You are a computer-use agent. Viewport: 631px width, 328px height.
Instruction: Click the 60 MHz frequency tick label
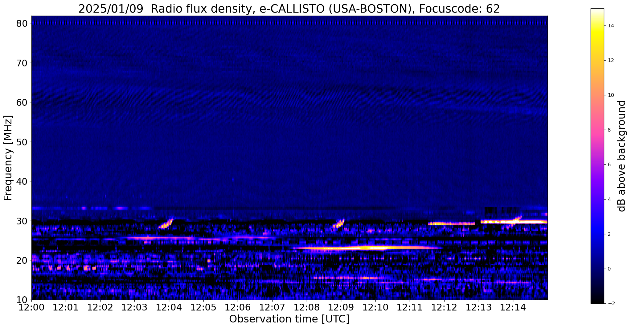tap(23, 102)
